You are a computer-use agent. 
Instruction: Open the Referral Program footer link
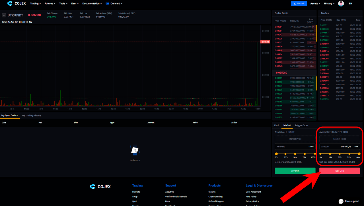click(x=216, y=201)
